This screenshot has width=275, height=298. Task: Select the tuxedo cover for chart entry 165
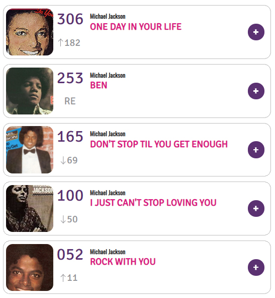30,150
